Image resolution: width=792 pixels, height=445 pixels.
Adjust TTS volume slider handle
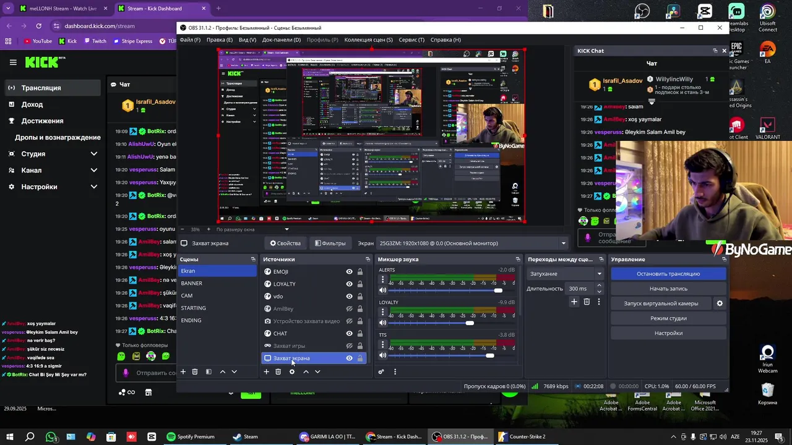[490, 355]
